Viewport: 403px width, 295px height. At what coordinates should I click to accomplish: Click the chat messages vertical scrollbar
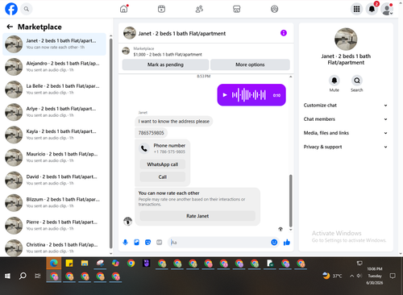point(290,201)
